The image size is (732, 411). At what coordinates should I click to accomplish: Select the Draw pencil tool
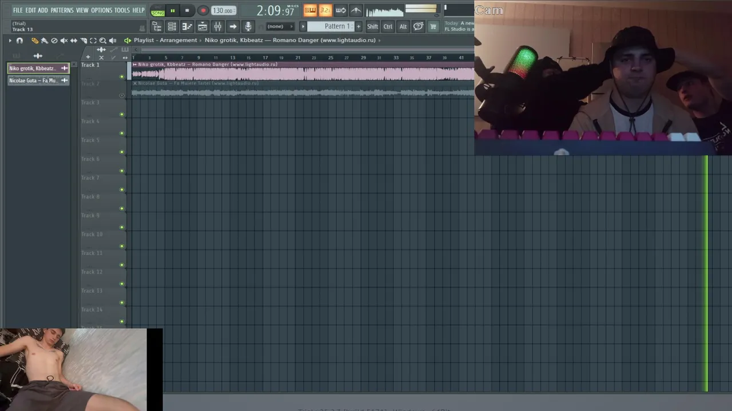(34, 41)
